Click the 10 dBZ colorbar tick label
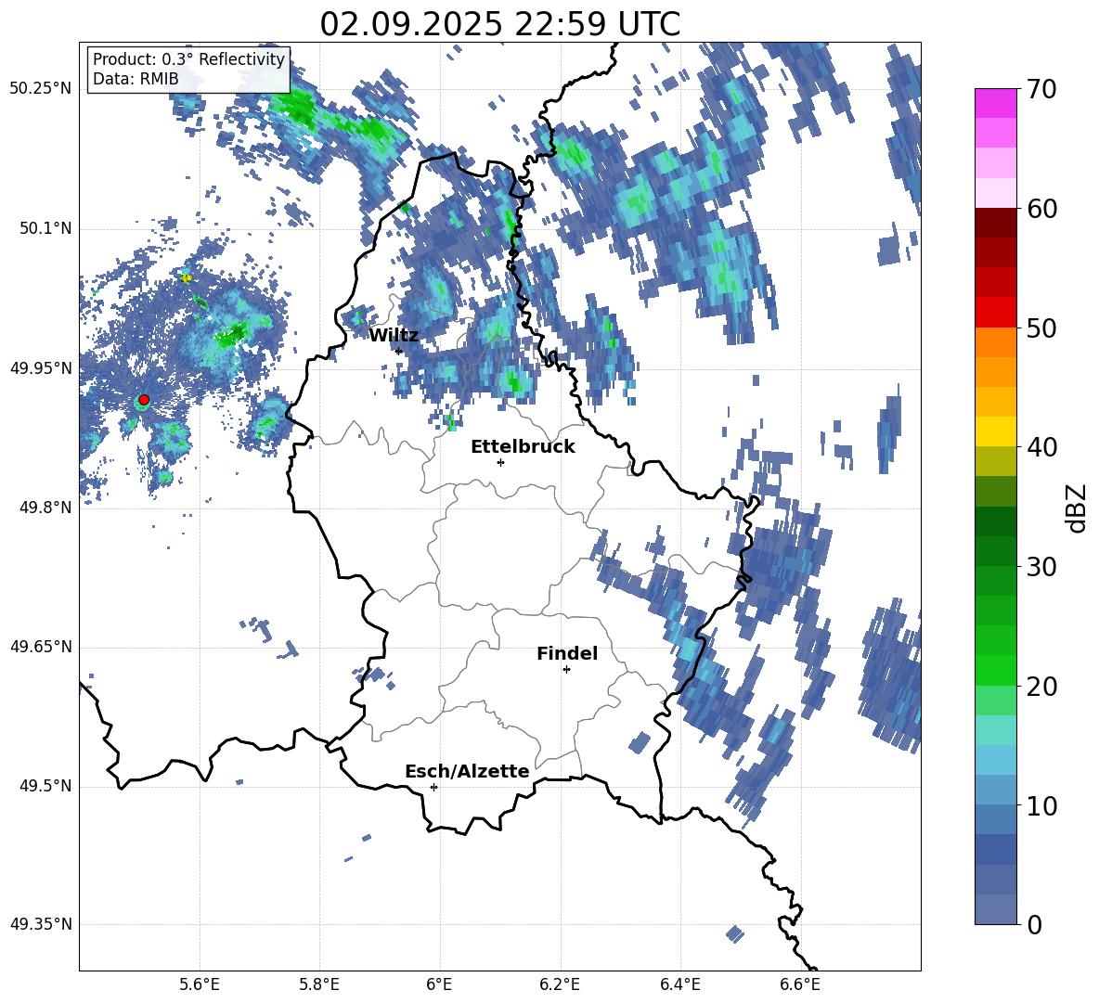This screenshot has width=1099, height=1003. point(1041,805)
